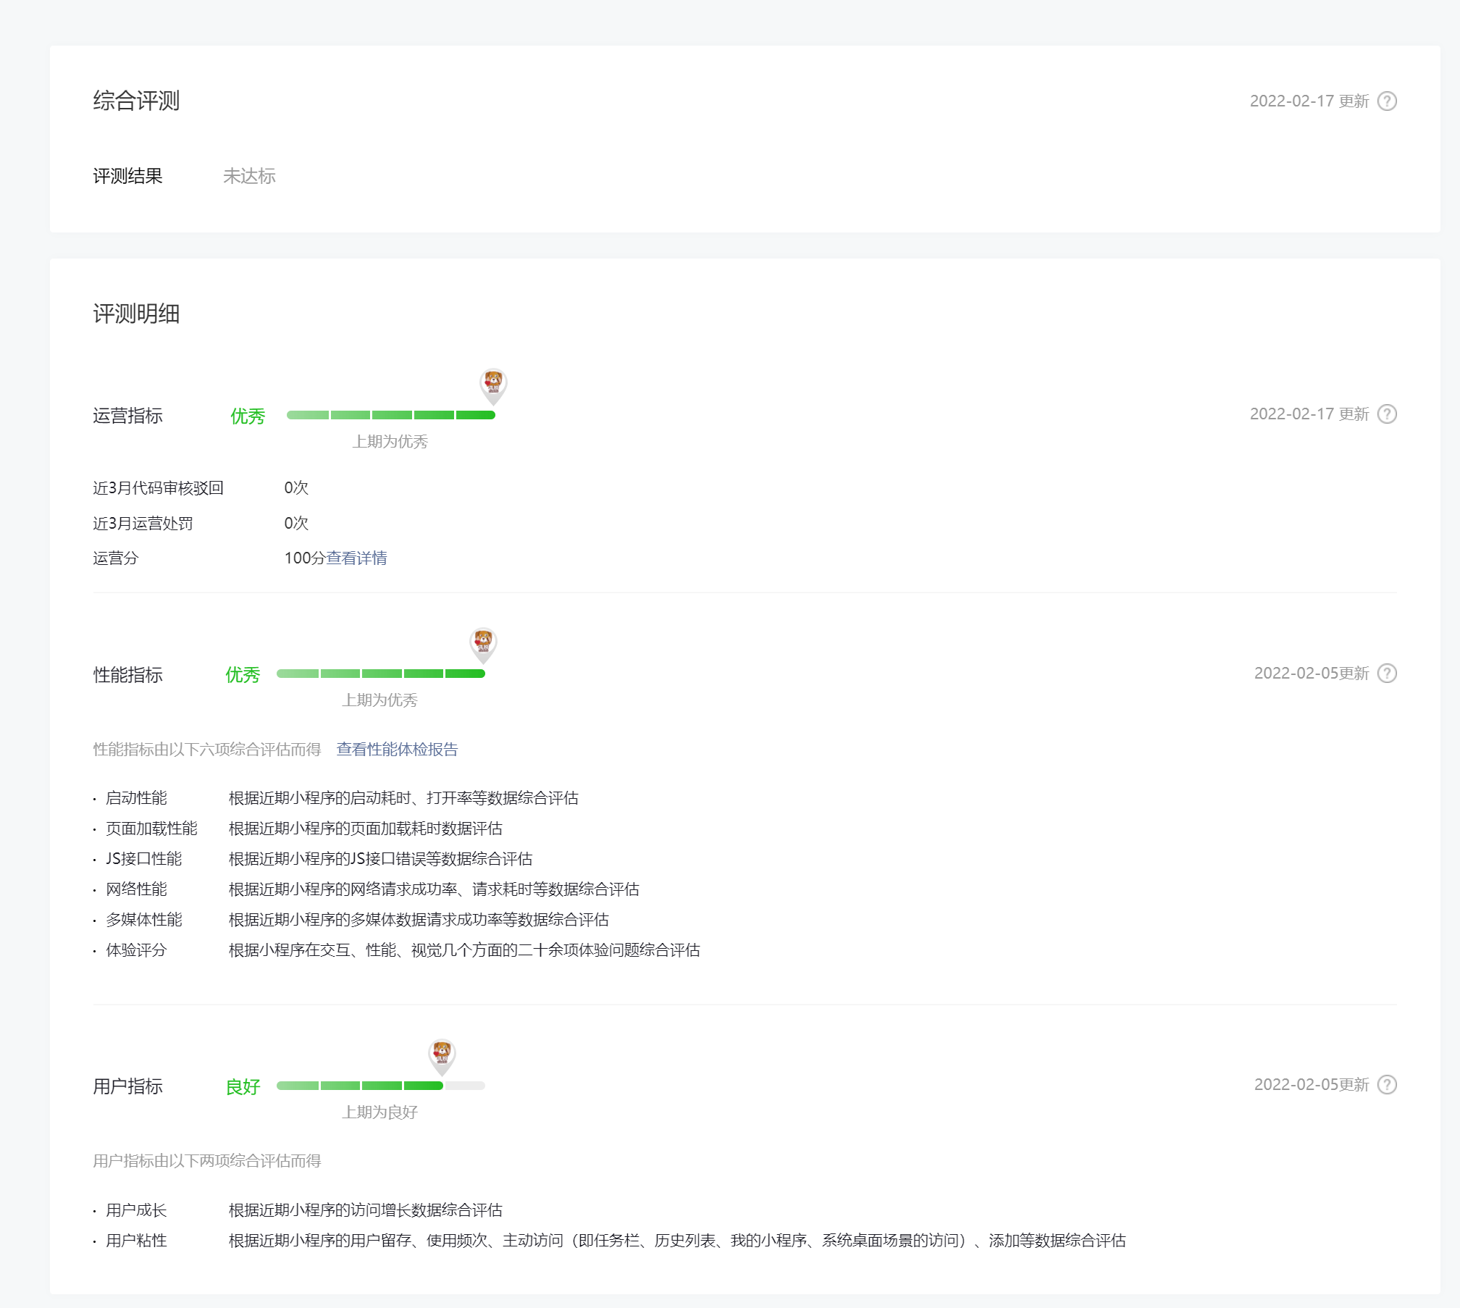
Task: Click help icon beside 综合评测 update date
Action: [x=1387, y=101]
